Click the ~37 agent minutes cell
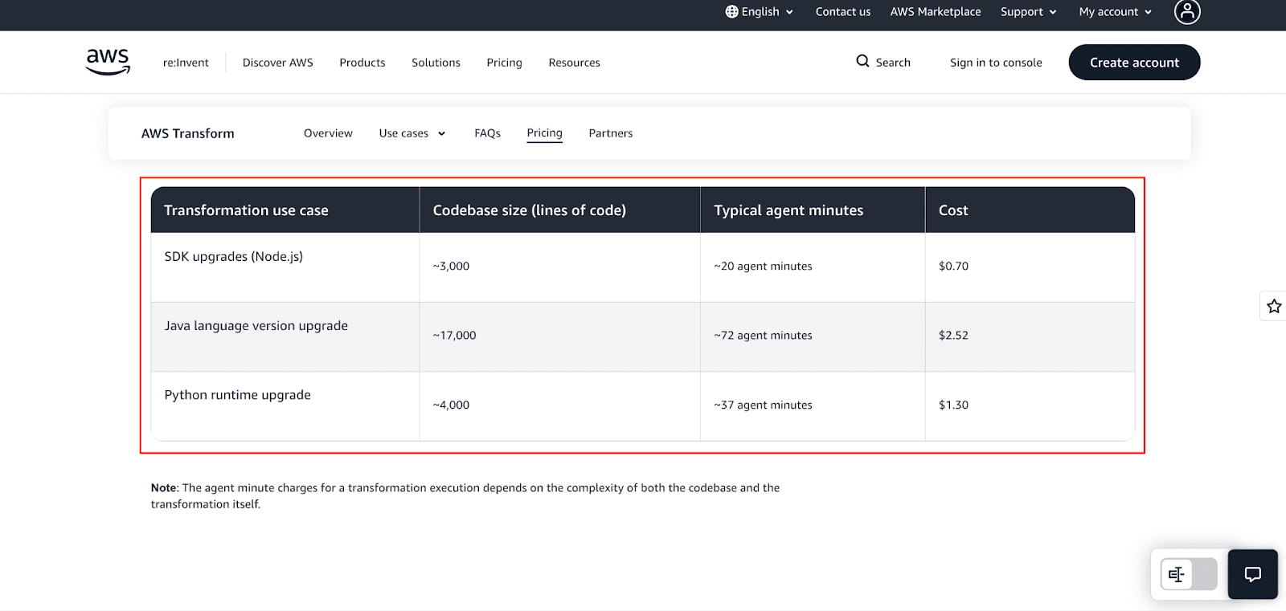This screenshot has width=1286, height=611. pyautogui.click(x=813, y=405)
